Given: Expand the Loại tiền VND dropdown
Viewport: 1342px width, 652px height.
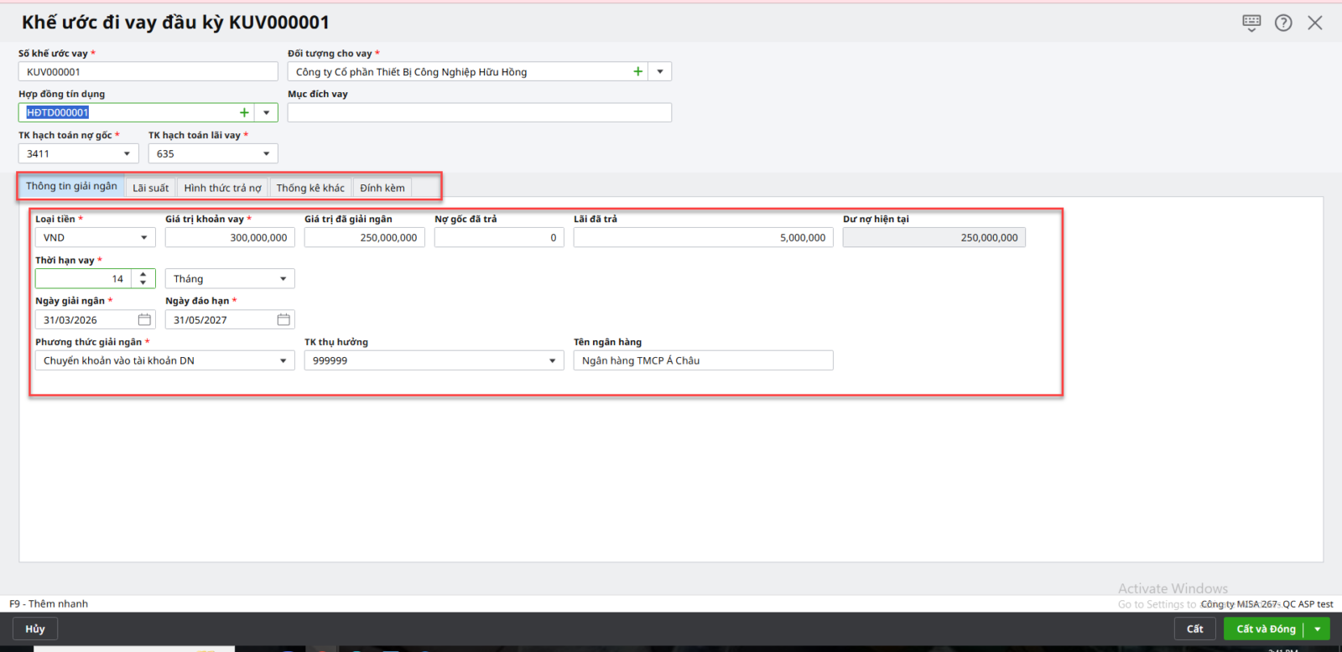Looking at the screenshot, I should pos(143,238).
